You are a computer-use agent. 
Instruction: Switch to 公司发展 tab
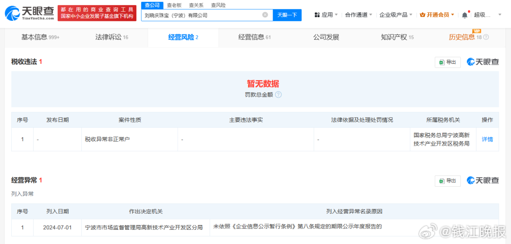click(x=326, y=37)
